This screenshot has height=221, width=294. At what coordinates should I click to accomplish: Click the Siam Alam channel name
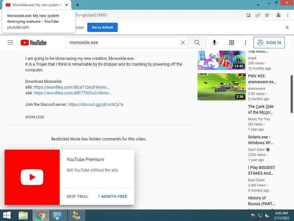[256, 150]
